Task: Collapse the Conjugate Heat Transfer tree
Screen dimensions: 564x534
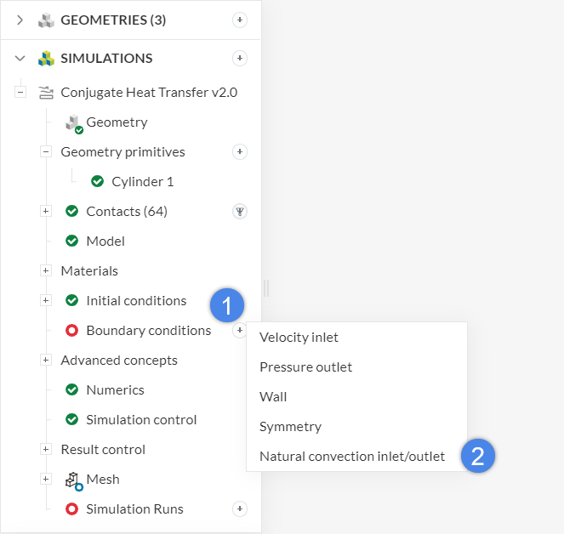Action: pyautogui.click(x=20, y=93)
